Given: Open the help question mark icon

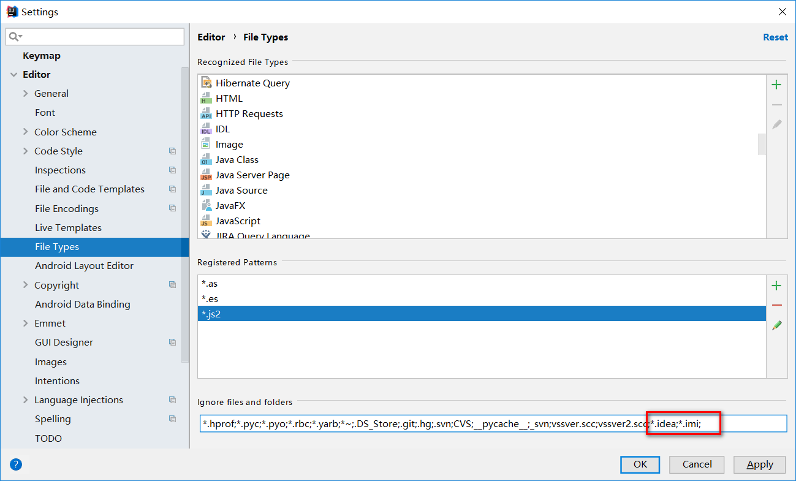Looking at the screenshot, I should click(17, 464).
